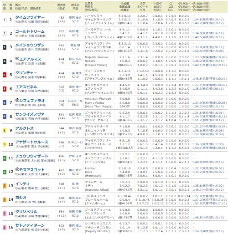
Task: Click the red frame 3 badge for クリンチャー
Action: tap(5, 75)
